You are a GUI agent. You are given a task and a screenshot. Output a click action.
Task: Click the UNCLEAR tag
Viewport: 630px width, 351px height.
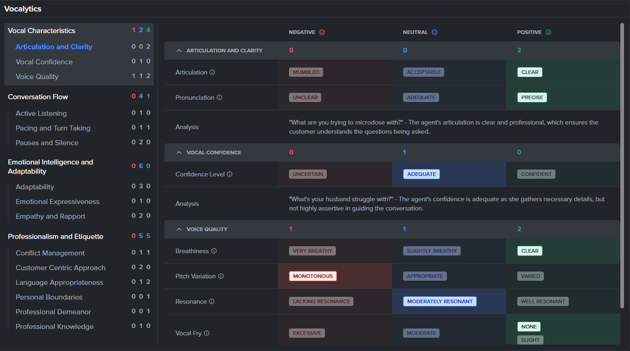tap(305, 97)
